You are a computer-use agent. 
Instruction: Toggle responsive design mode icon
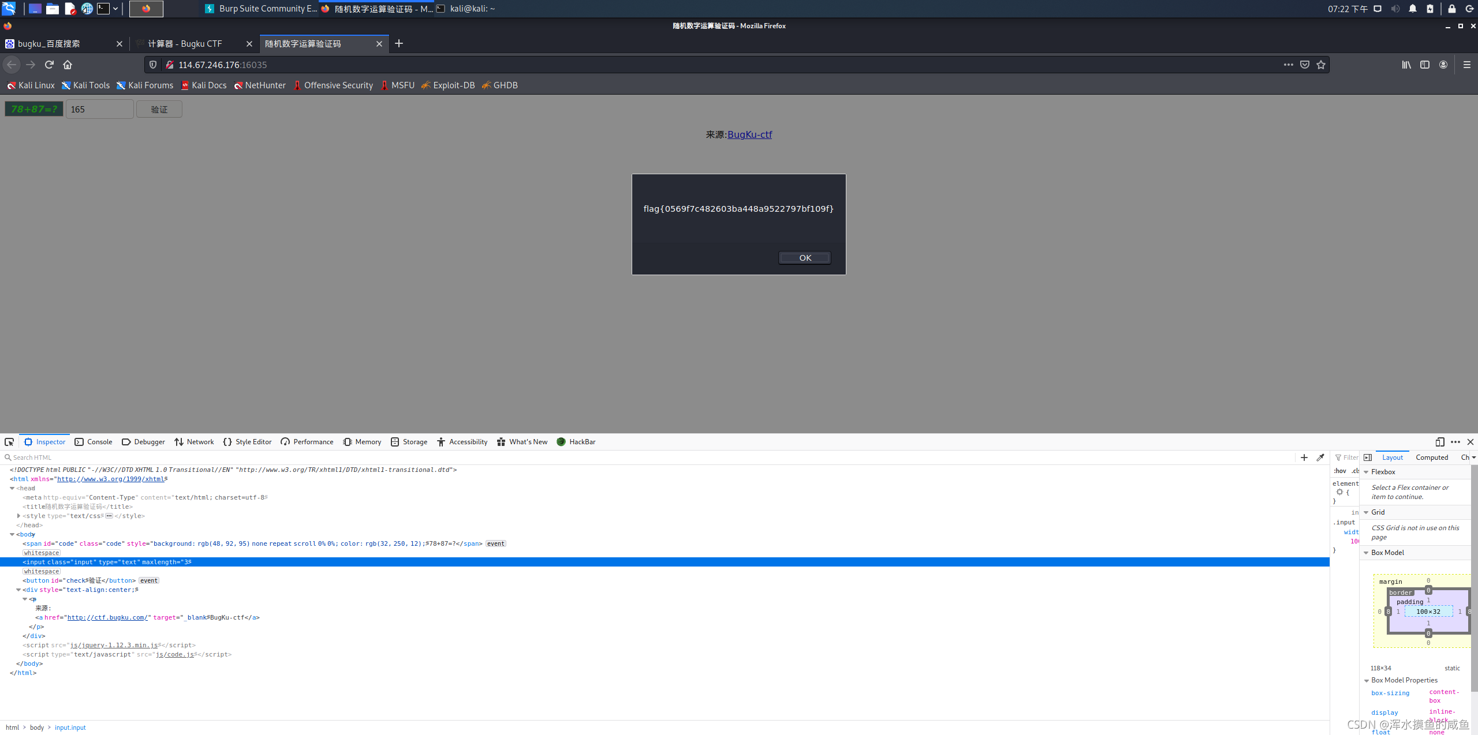[1440, 442]
